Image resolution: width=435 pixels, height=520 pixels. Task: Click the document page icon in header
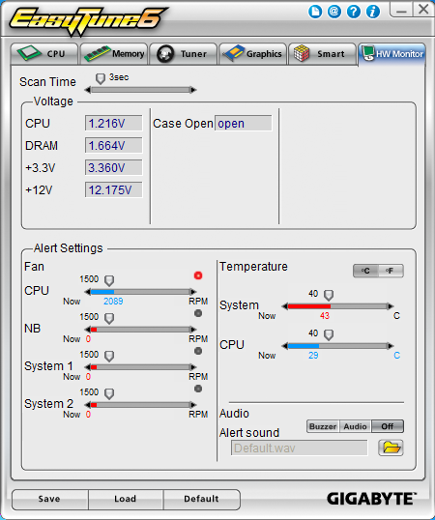315,12
